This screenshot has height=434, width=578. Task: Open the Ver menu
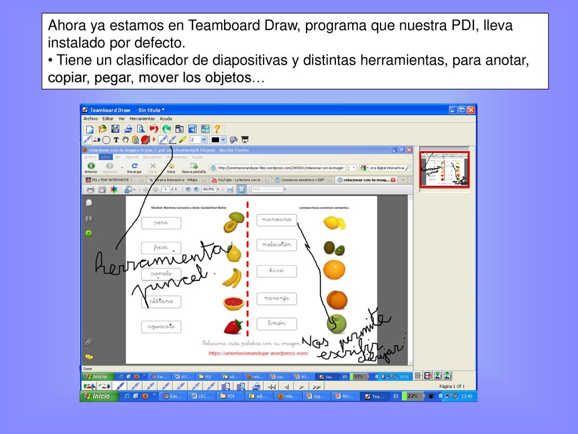pos(121,119)
